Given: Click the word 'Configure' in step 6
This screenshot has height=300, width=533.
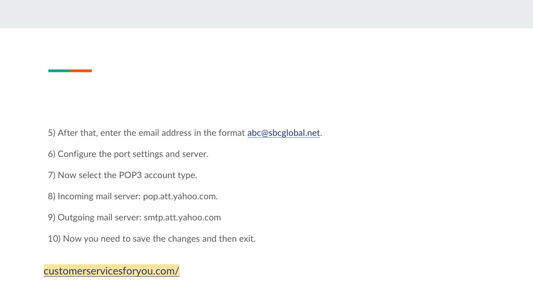Looking at the screenshot, I should (x=77, y=154).
